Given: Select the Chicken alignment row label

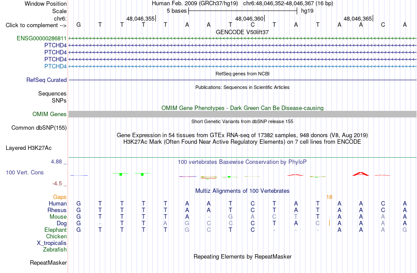Looking at the screenshot, I should [x=56, y=236].
